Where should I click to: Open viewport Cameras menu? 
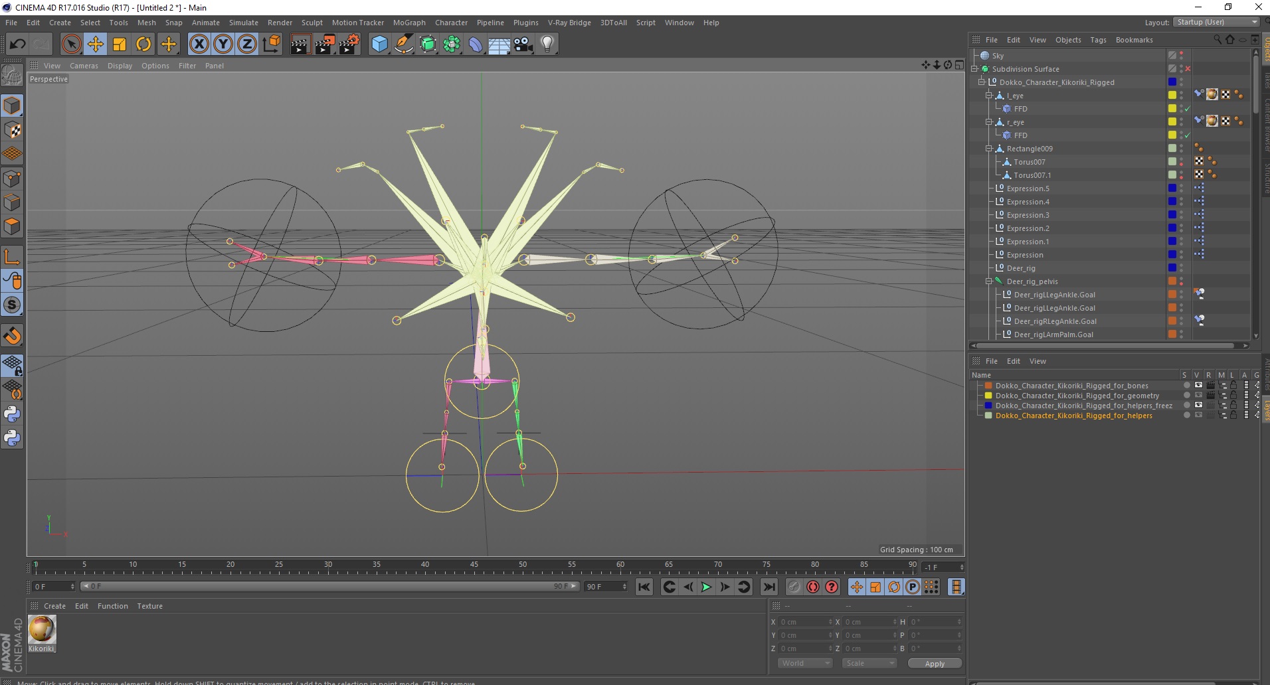point(84,66)
